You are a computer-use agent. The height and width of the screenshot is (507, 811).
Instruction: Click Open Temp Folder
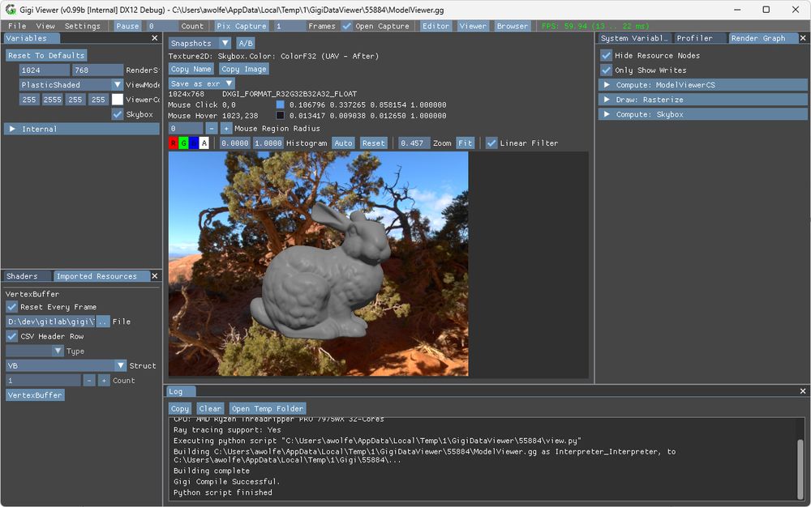(x=268, y=408)
